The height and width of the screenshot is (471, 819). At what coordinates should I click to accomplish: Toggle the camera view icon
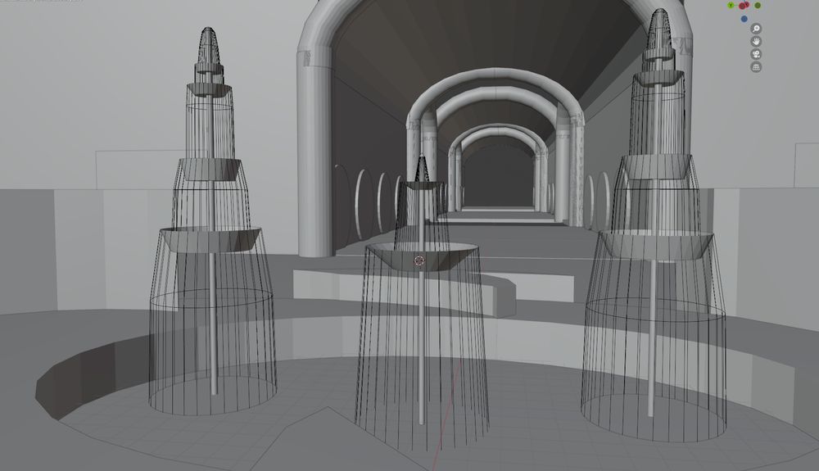(755, 54)
